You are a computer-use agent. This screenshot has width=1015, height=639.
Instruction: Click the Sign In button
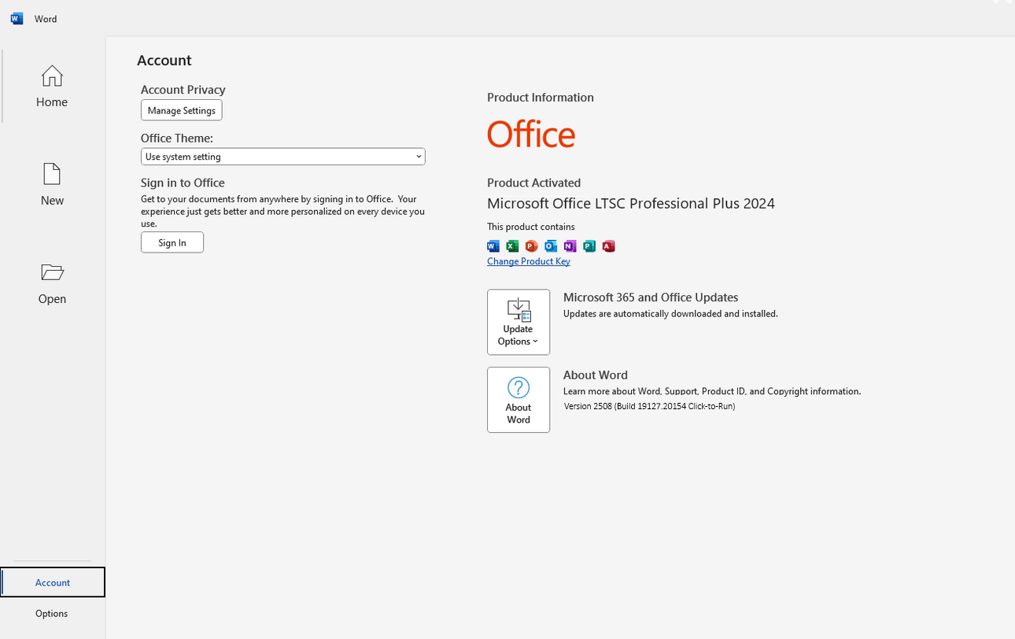click(x=172, y=242)
